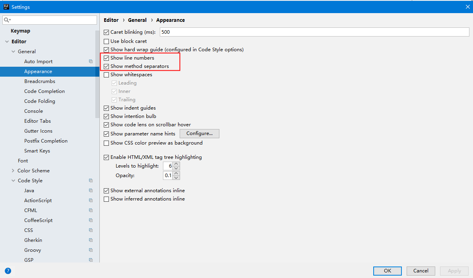Uncheck Show line numbers
473x278 pixels.
point(106,58)
